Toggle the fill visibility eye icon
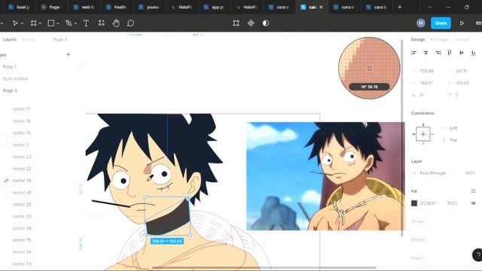This screenshot has width=482, height=271. pos(474,203)
